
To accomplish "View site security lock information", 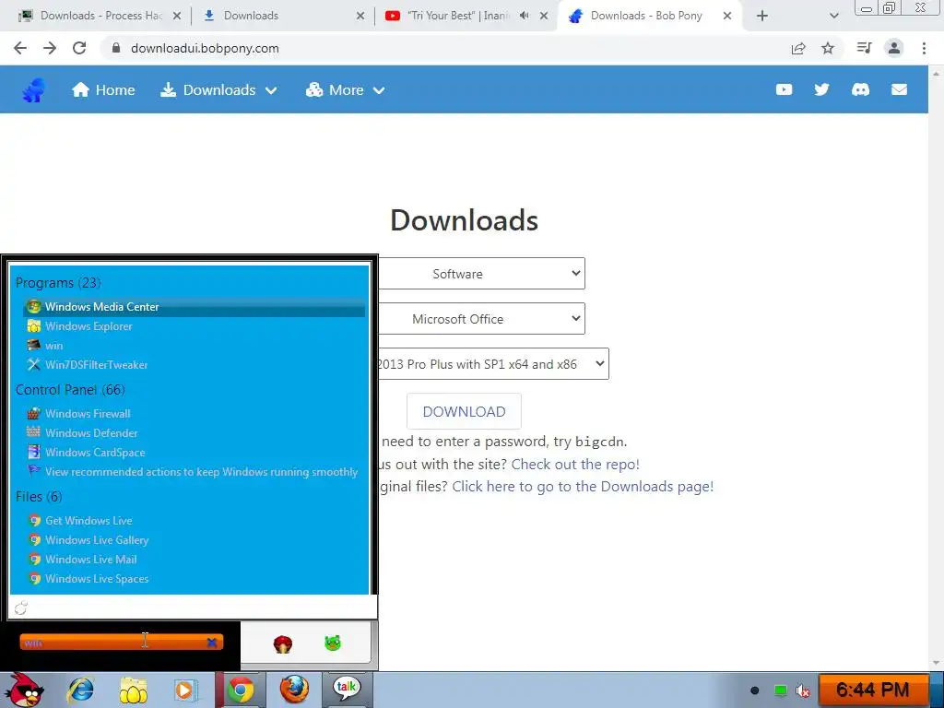I will coord(116,48).
